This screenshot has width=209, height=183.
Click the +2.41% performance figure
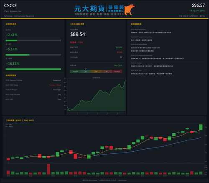pos(12,35)
